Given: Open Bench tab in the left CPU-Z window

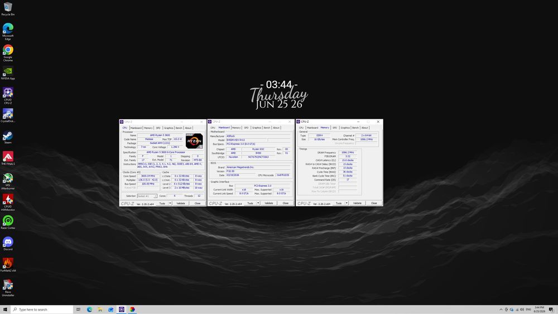Looking at the screenshot, I should pos(179,128).
